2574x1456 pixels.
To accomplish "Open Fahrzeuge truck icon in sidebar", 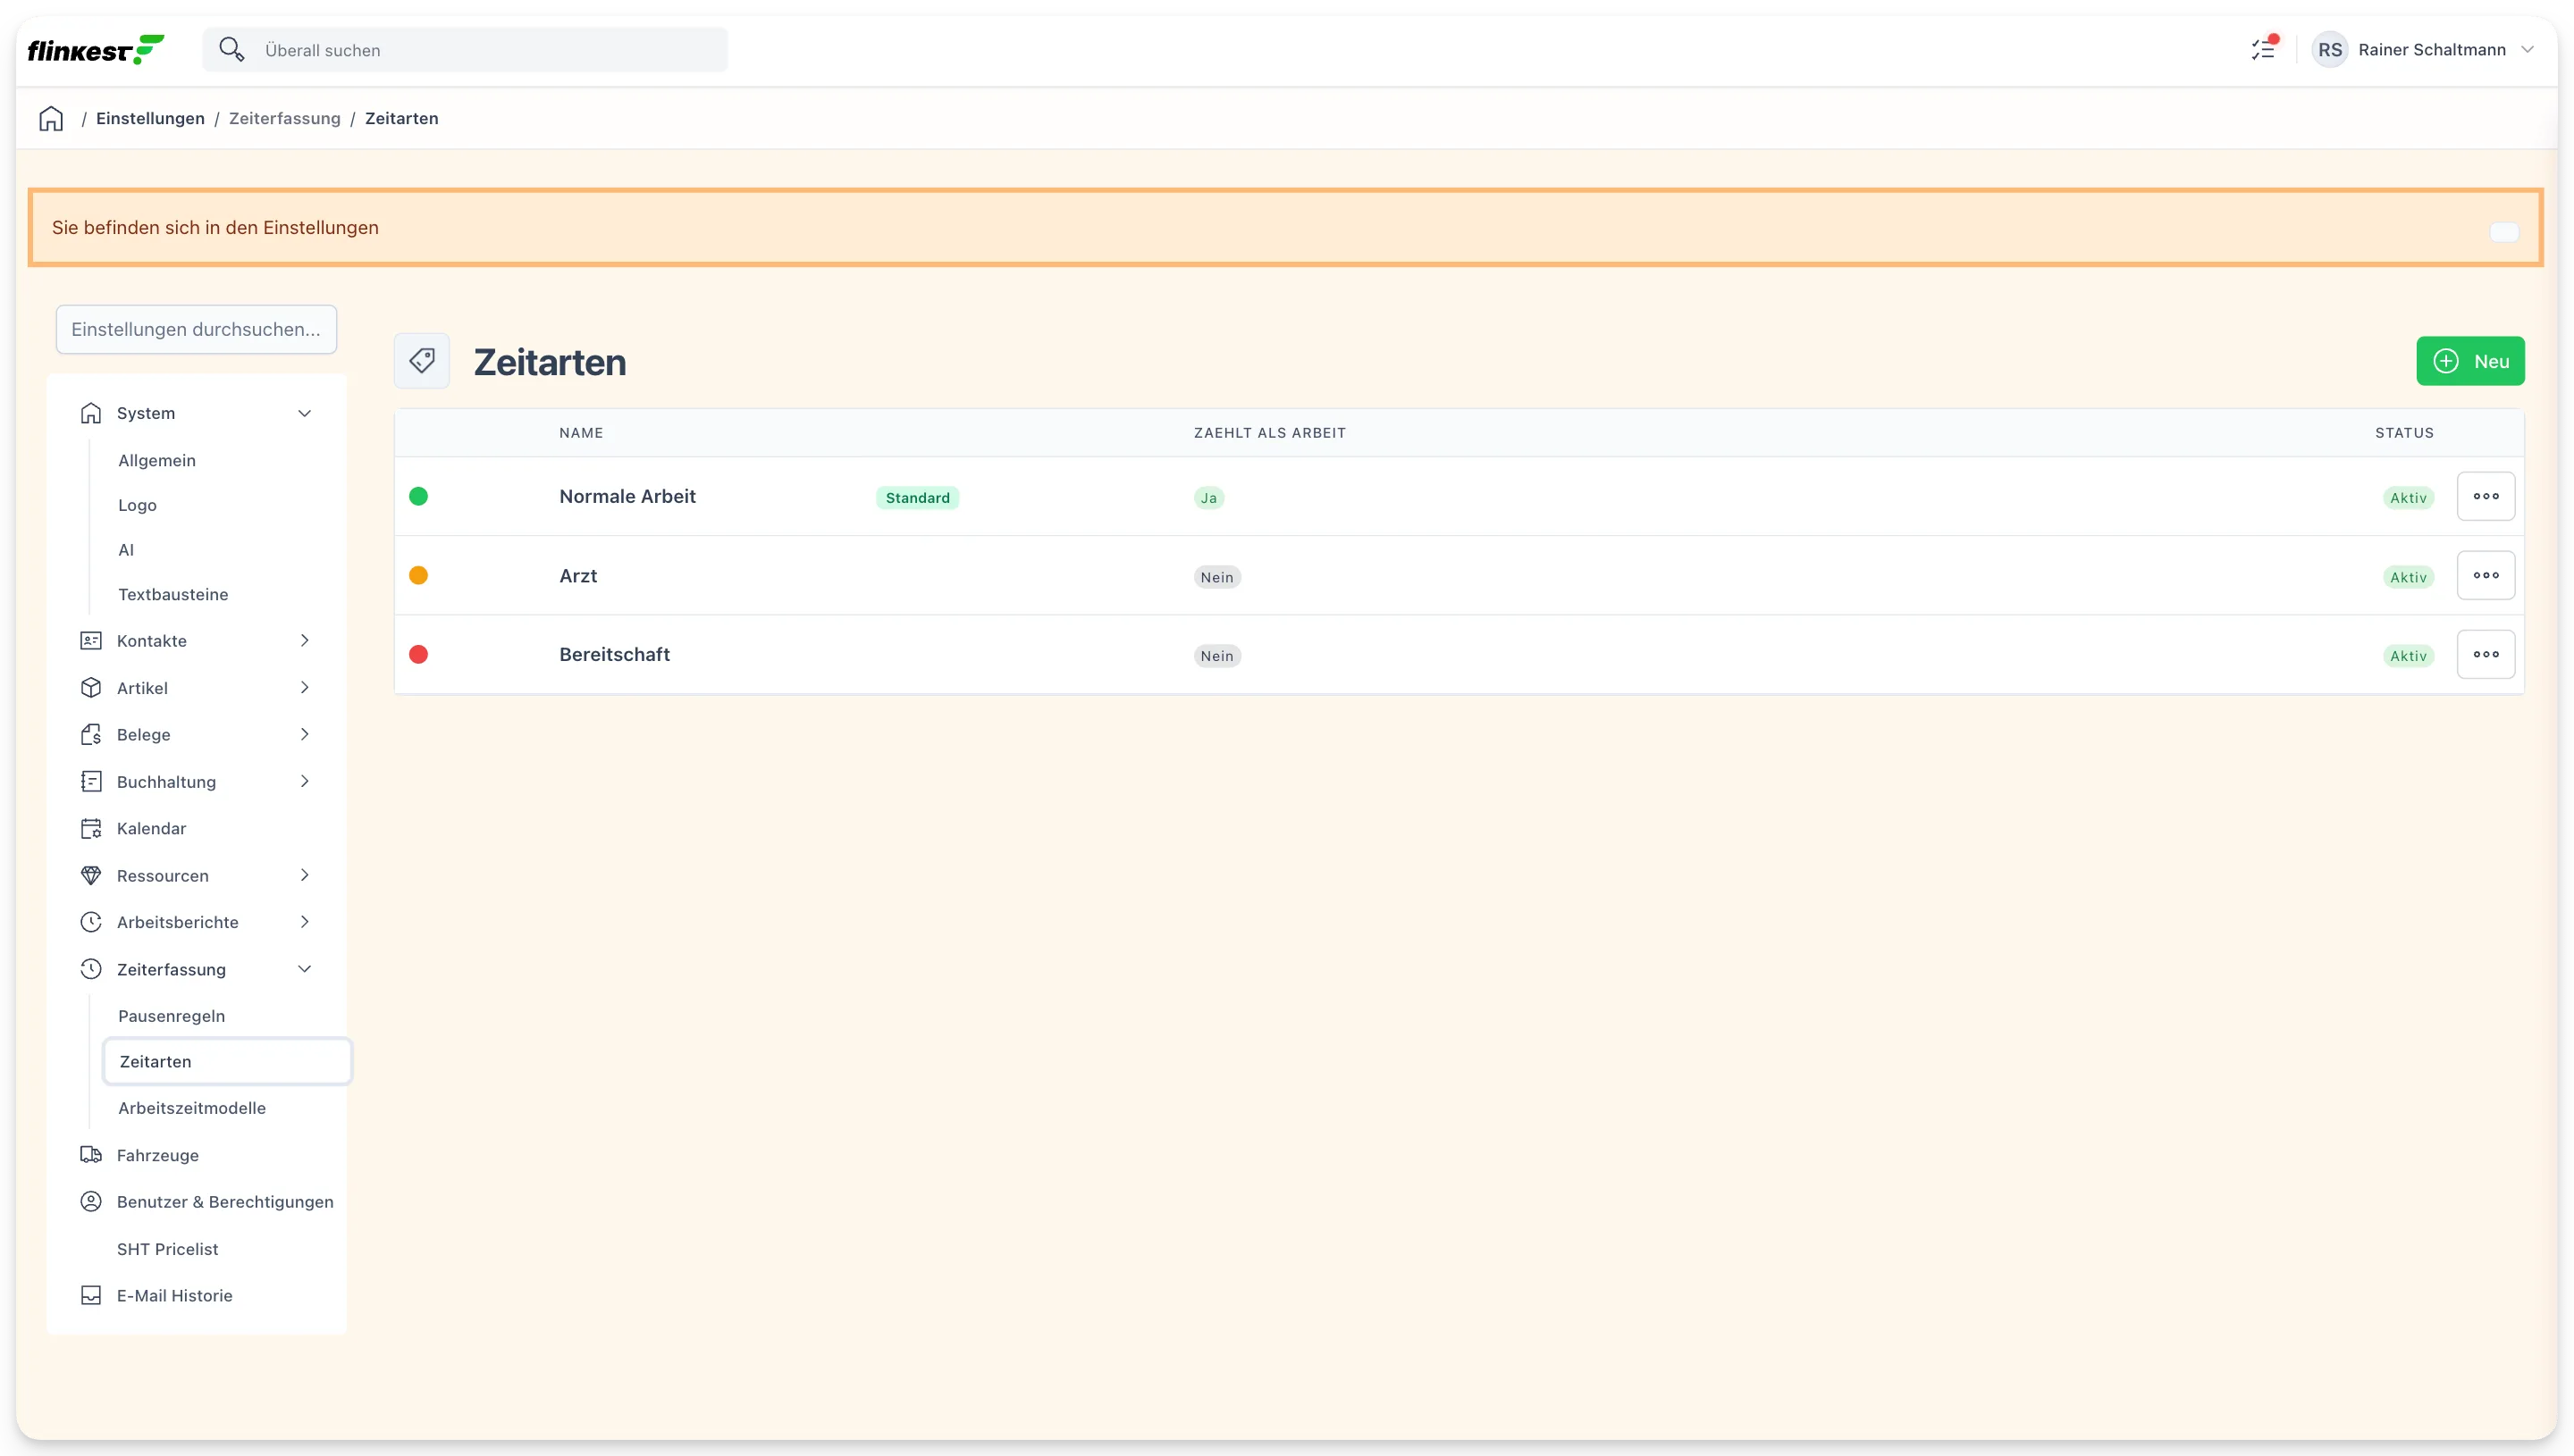I will (x=91, y=1155).
